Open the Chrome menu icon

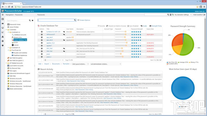(204, 7)
